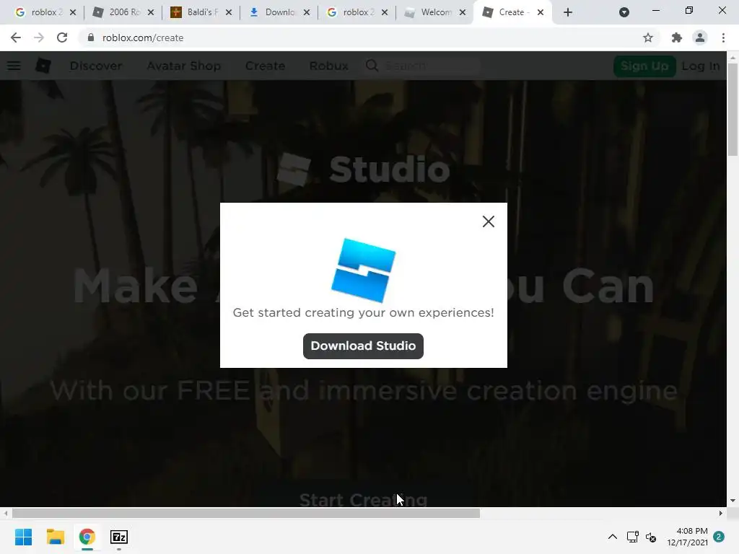This screenshot has height=554, width=739.
Task: Click the Roblox home logo icon
Action: coord(43,66)
